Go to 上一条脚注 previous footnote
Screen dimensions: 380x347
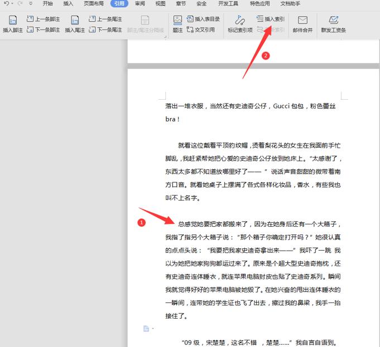click(x=43, y=19)
